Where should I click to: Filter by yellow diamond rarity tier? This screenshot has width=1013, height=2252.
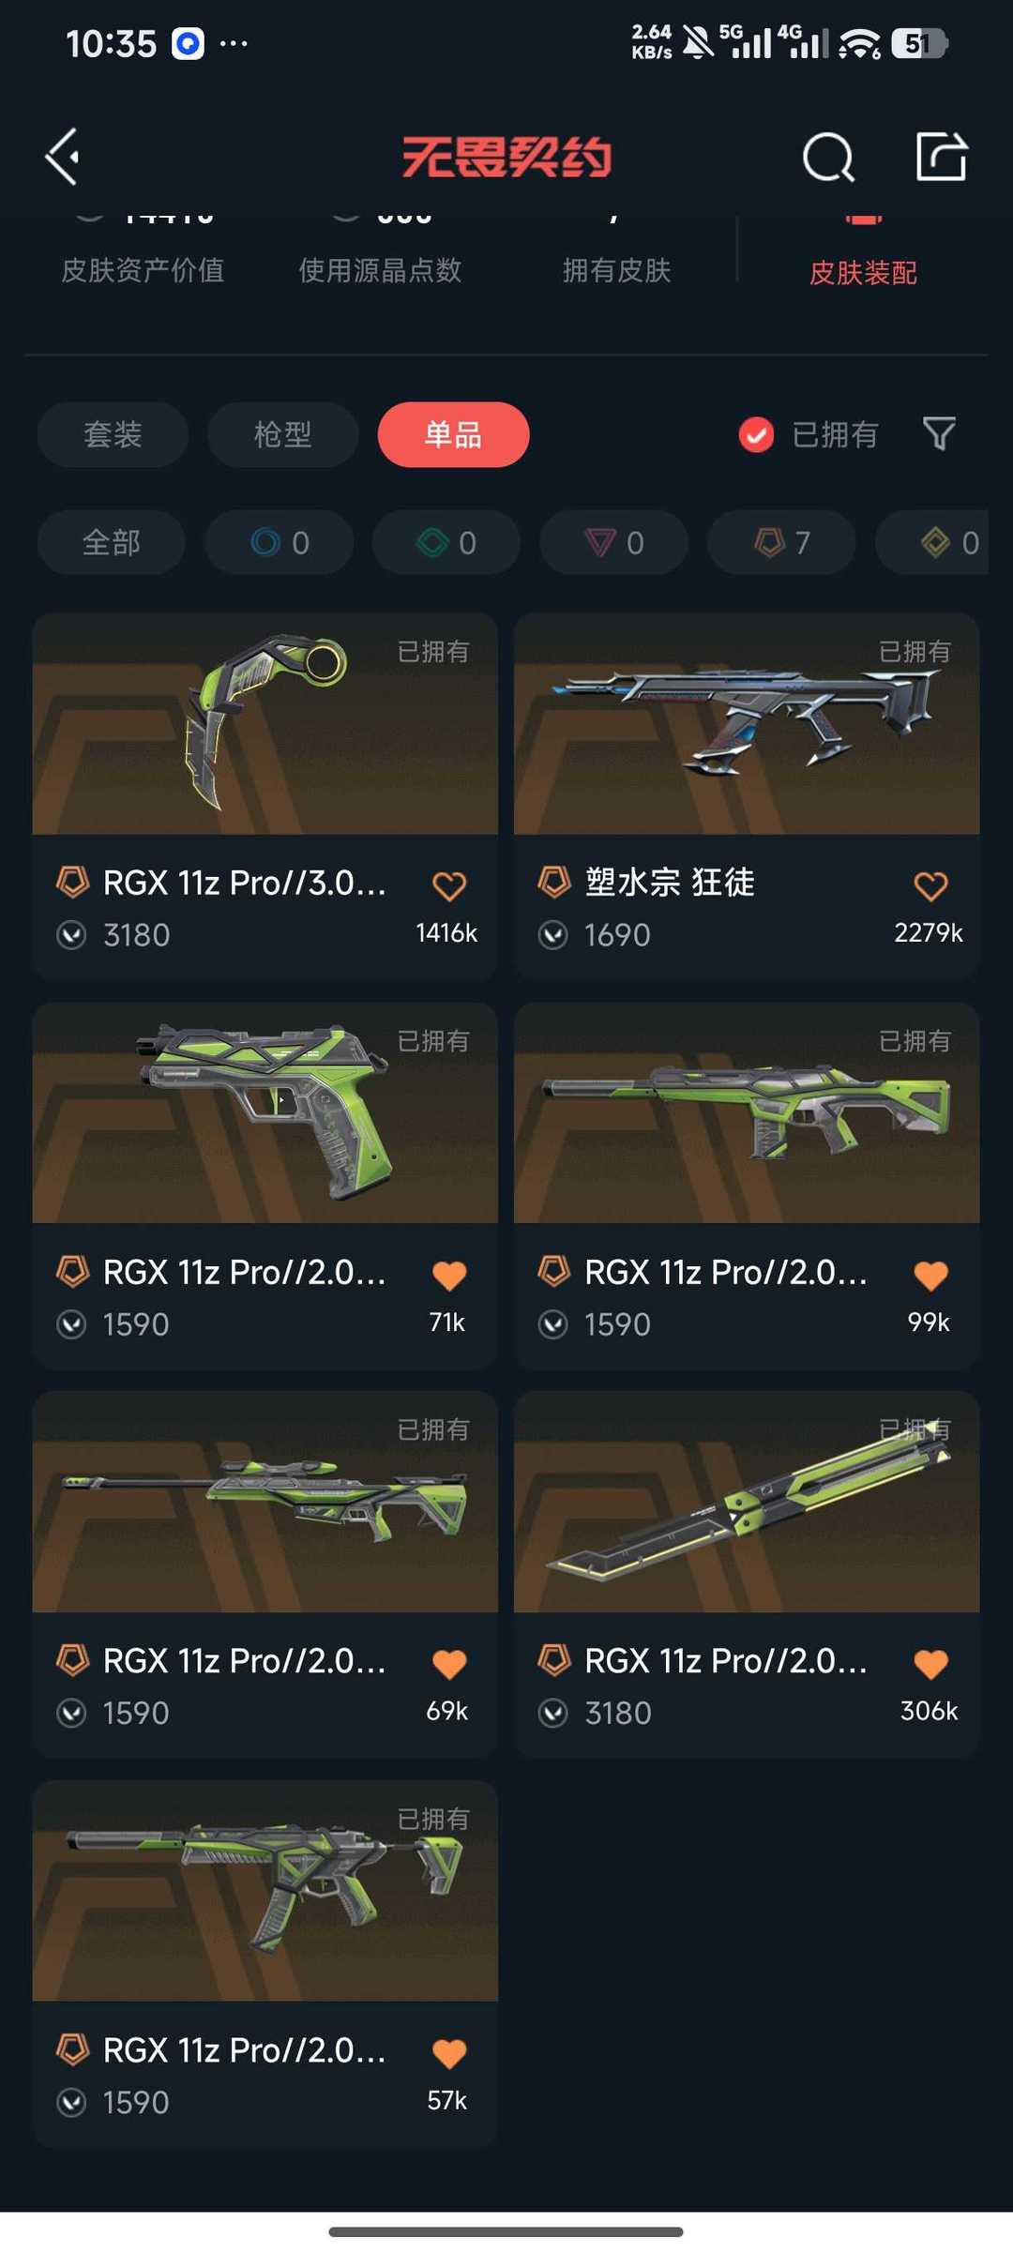[947, 542]
